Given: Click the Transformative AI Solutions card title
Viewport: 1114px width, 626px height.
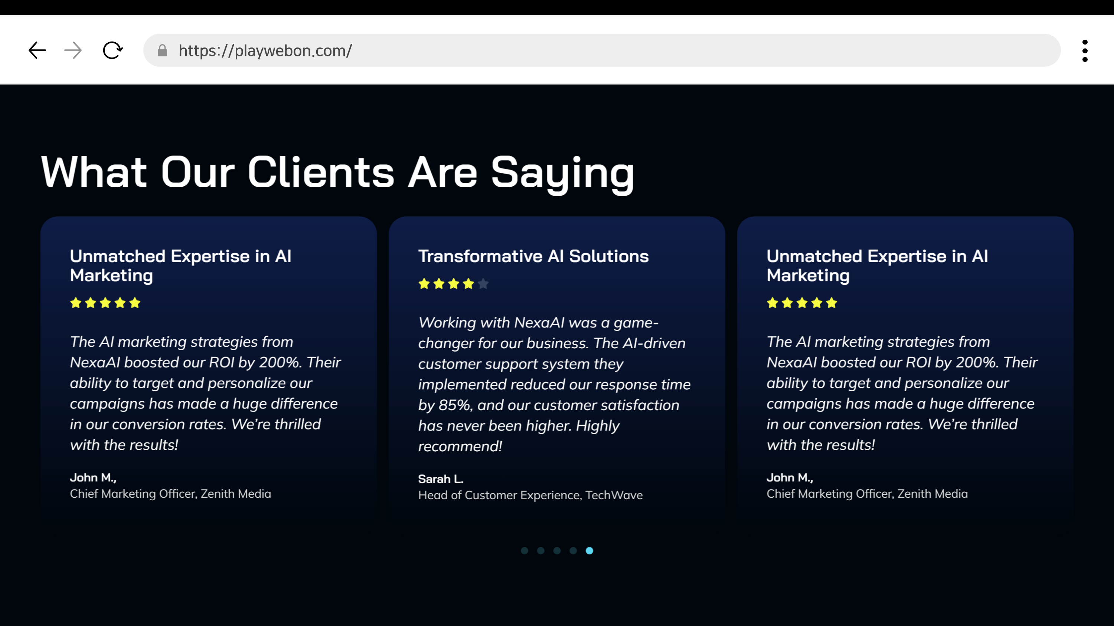Looking at the screenshot, I should [533, 256].
